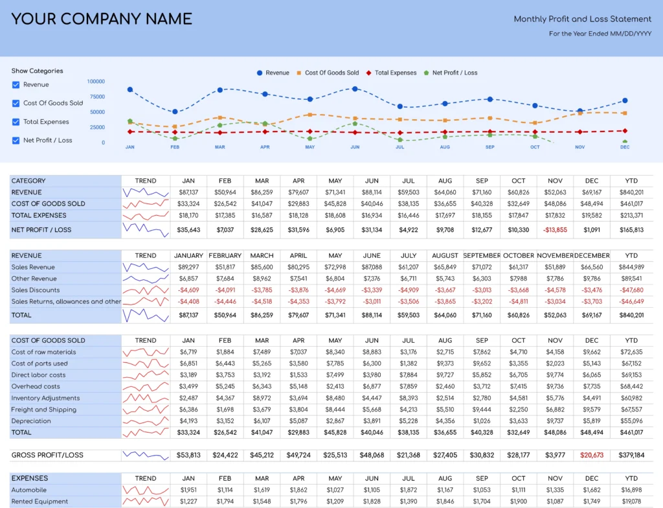
Task: Select the Inventory Adjustments row label
Action: (45, 398)
